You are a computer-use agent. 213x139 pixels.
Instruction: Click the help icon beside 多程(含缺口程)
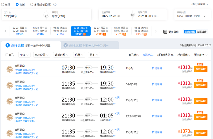55,5
